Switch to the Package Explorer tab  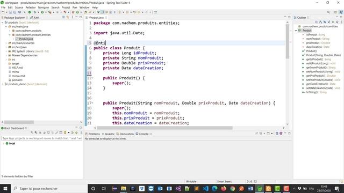(15, 18)
